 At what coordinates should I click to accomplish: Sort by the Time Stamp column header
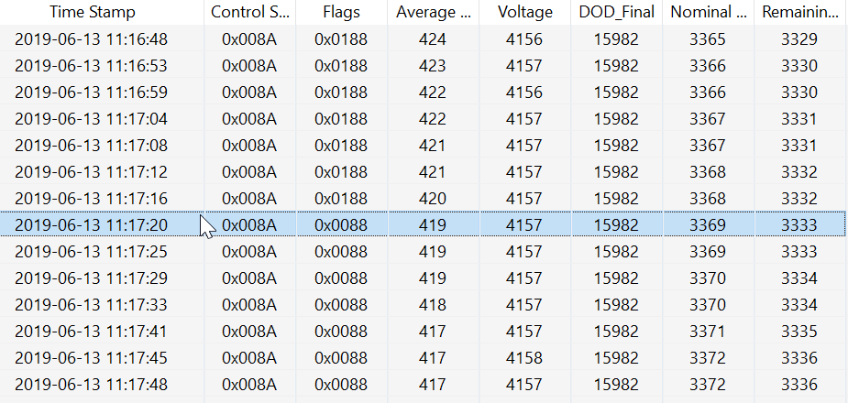tap(92, 12)
